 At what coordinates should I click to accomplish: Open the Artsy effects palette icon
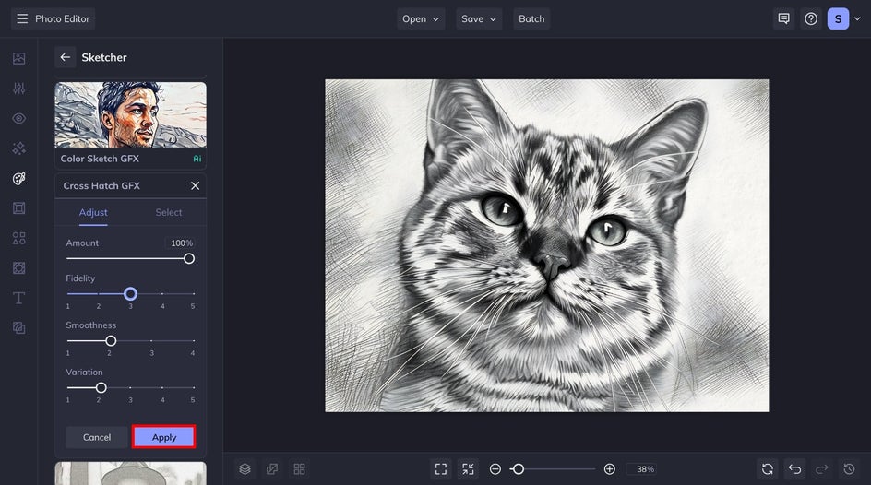pyautogui.click(x=18, y=178)
